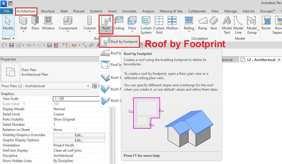Click the Roof tool icon
This screenshot has height=164, width=282.
tap(106, 21)
